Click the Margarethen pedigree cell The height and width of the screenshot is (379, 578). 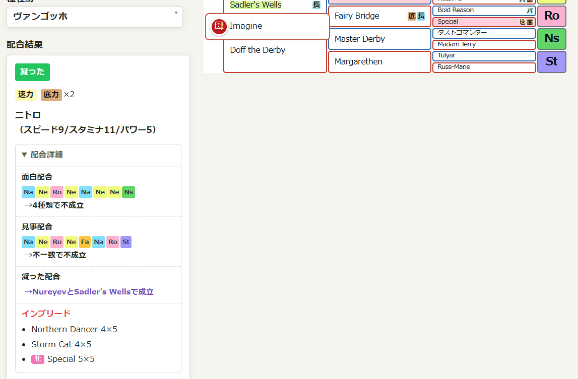tap(379, 62)
